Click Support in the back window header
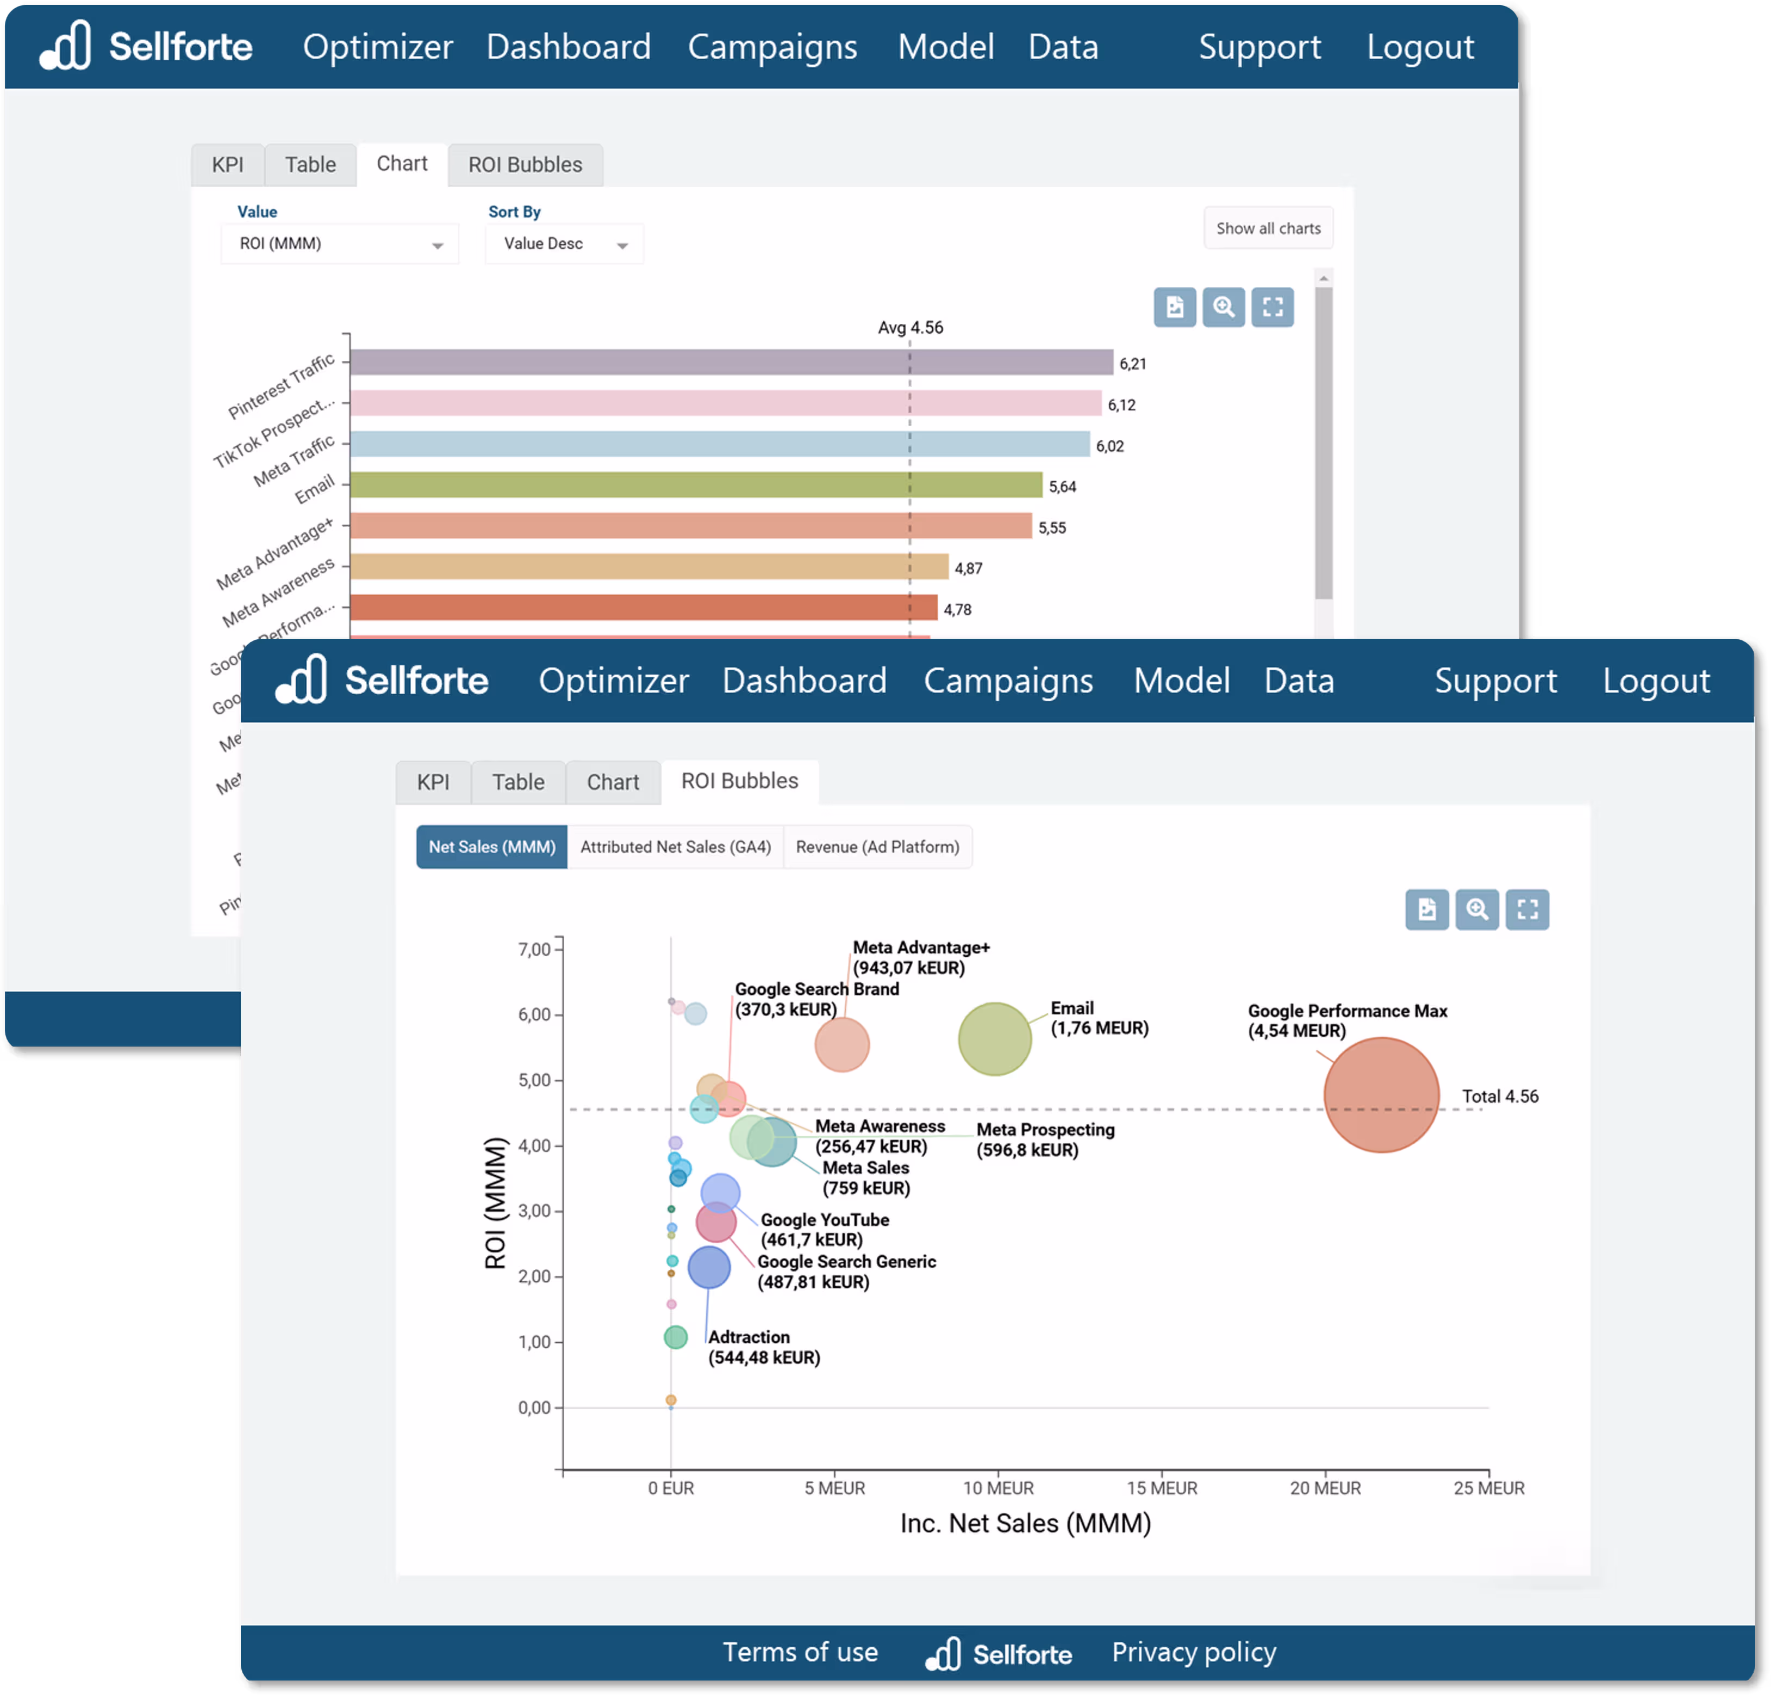Image resolution: width=1771 pixels, height=1701 pixels. pos(1259,47)
